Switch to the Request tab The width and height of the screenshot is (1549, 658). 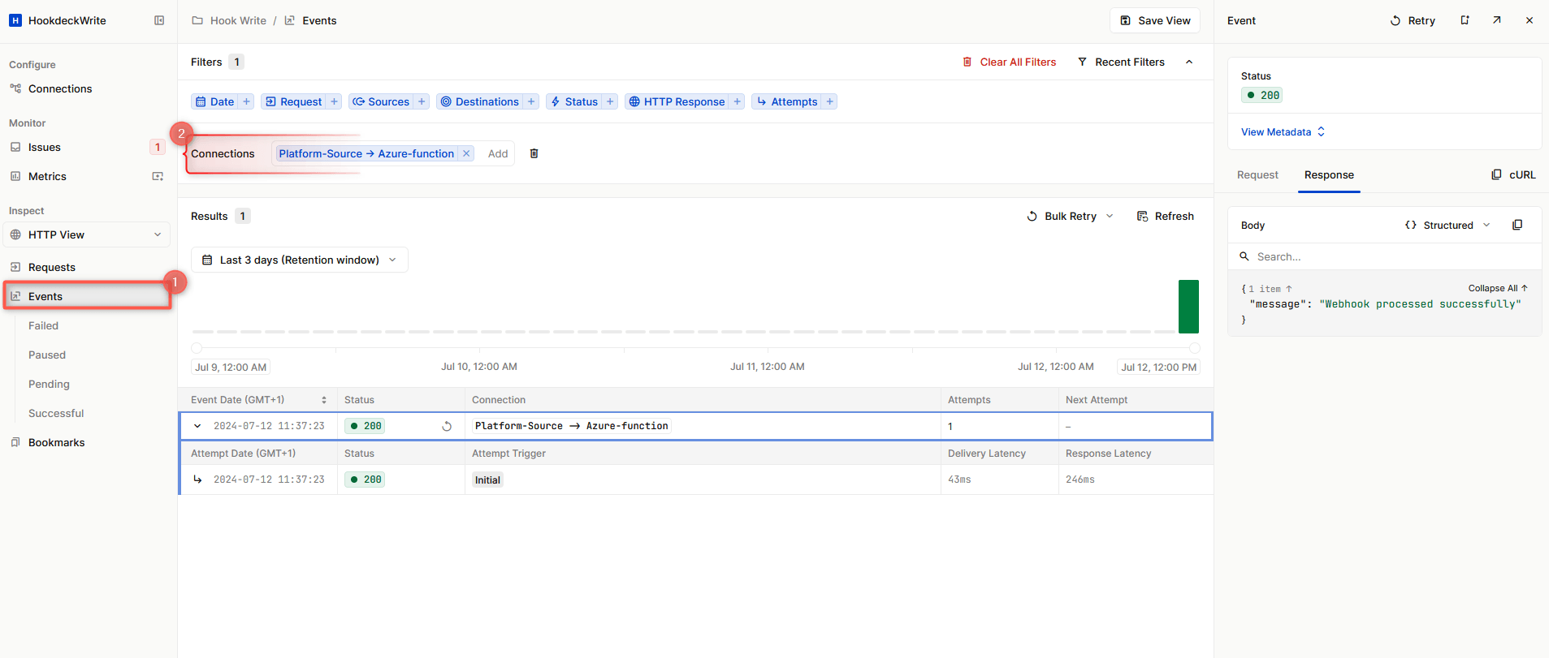pyautogui.click(x=1257, y=174)
